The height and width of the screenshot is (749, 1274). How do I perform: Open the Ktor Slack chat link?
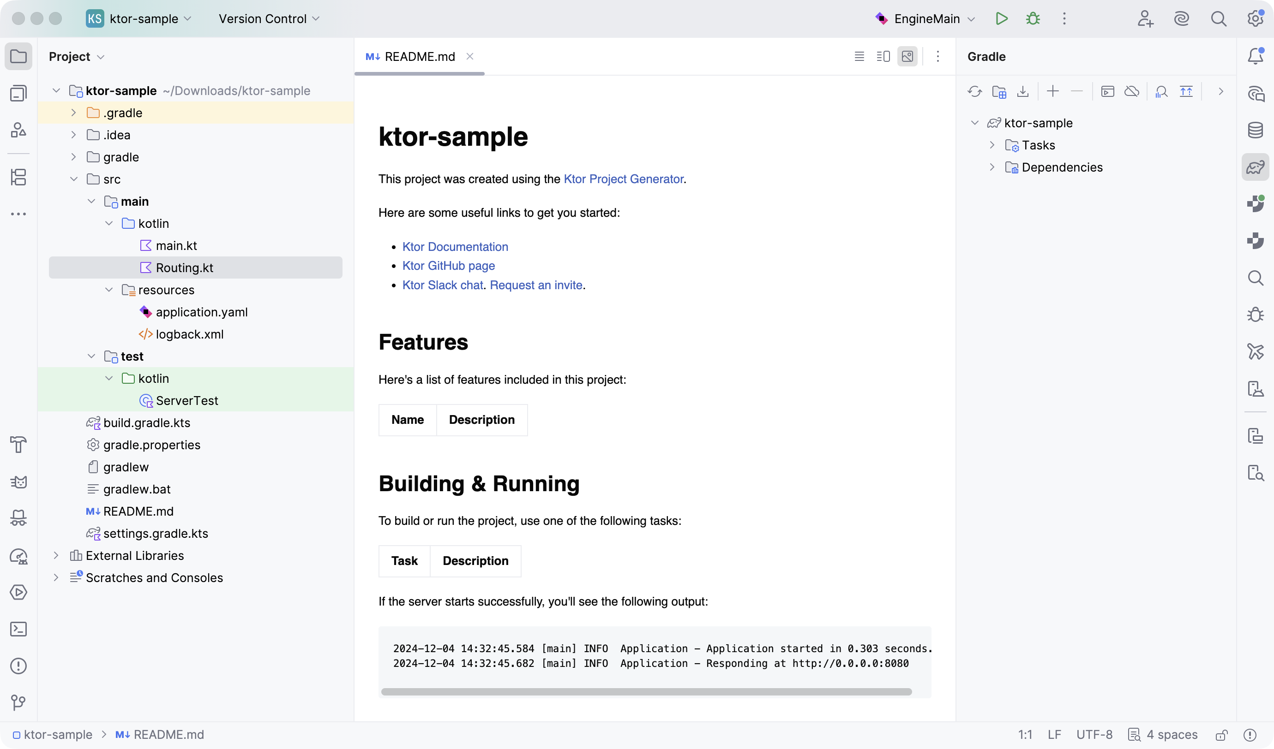[443, 285]
